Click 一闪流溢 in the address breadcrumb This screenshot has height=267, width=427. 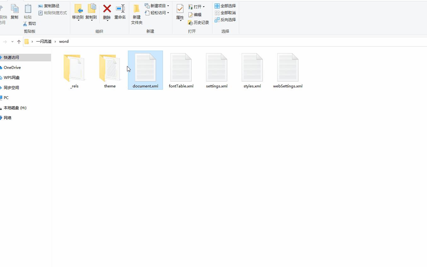pos(44,41)
